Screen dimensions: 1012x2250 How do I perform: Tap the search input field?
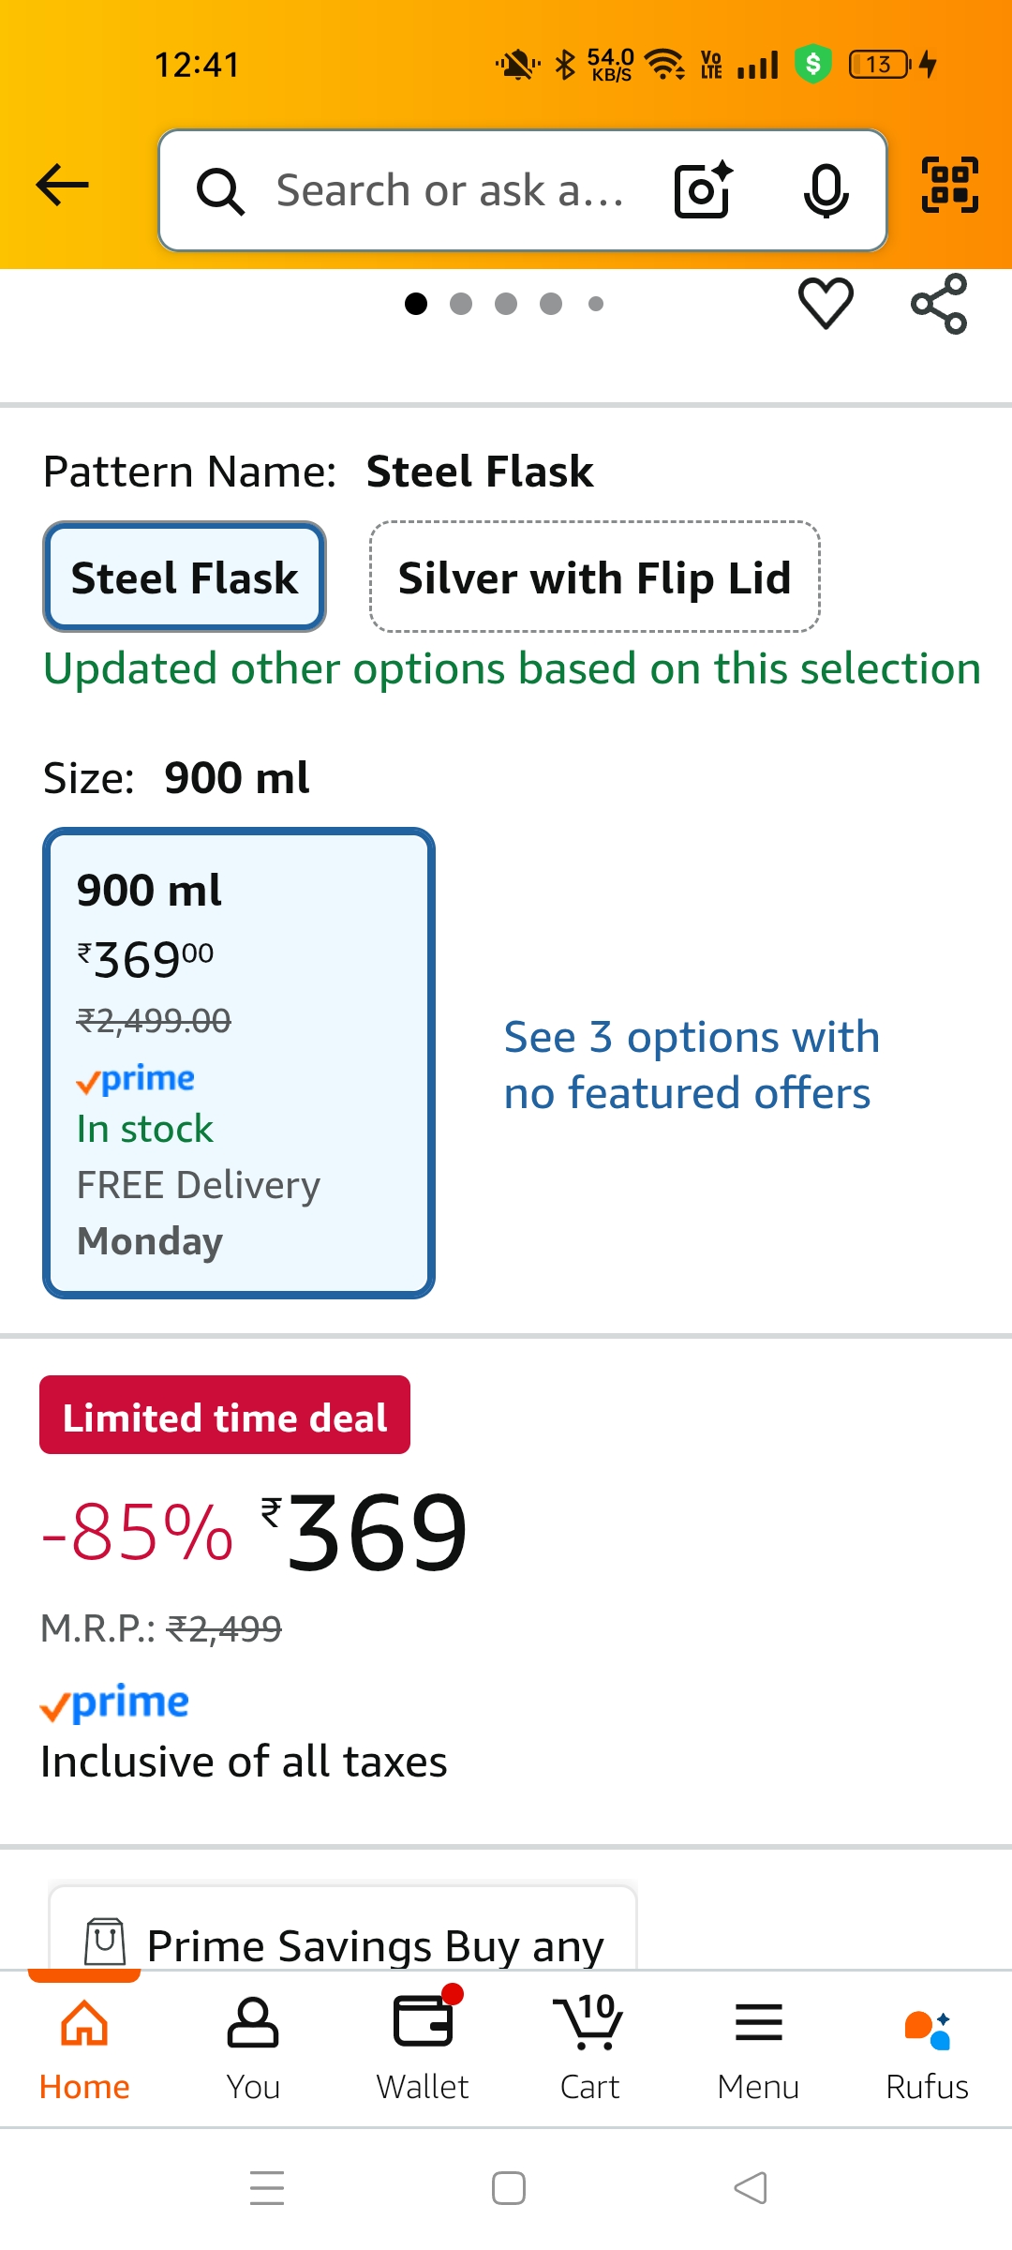point(450,190)
